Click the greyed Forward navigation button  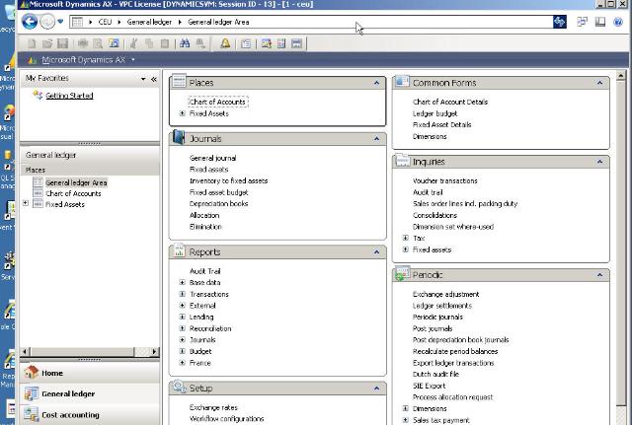(x=47, y=22)
